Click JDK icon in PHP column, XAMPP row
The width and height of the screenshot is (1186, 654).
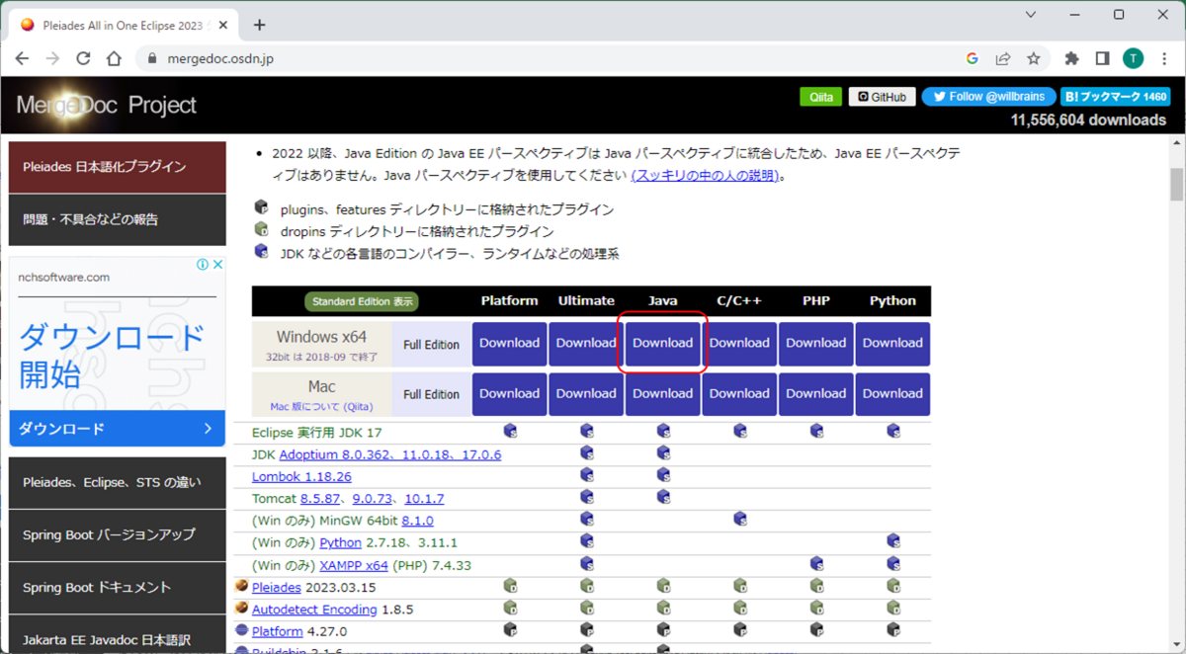tap(816, 563)
